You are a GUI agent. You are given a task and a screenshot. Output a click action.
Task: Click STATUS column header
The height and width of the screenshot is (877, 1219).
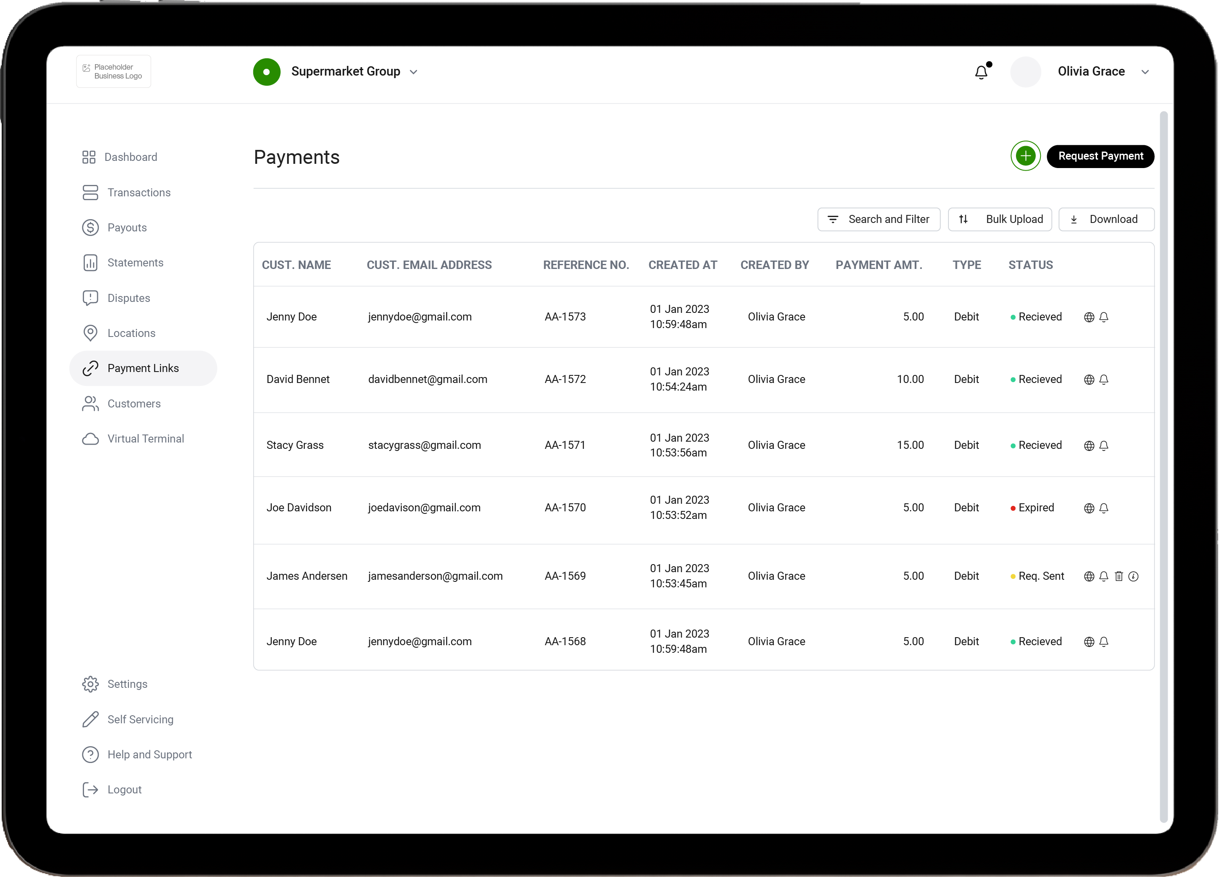click(1030, 265)
